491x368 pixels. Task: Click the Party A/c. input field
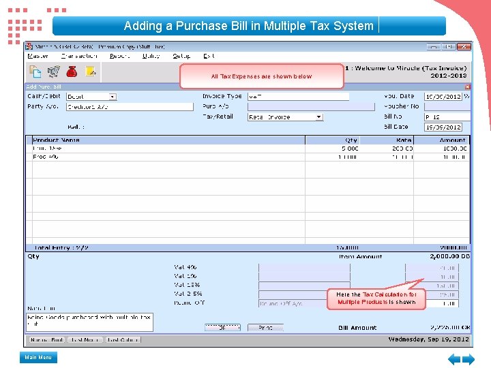(130, 107)
